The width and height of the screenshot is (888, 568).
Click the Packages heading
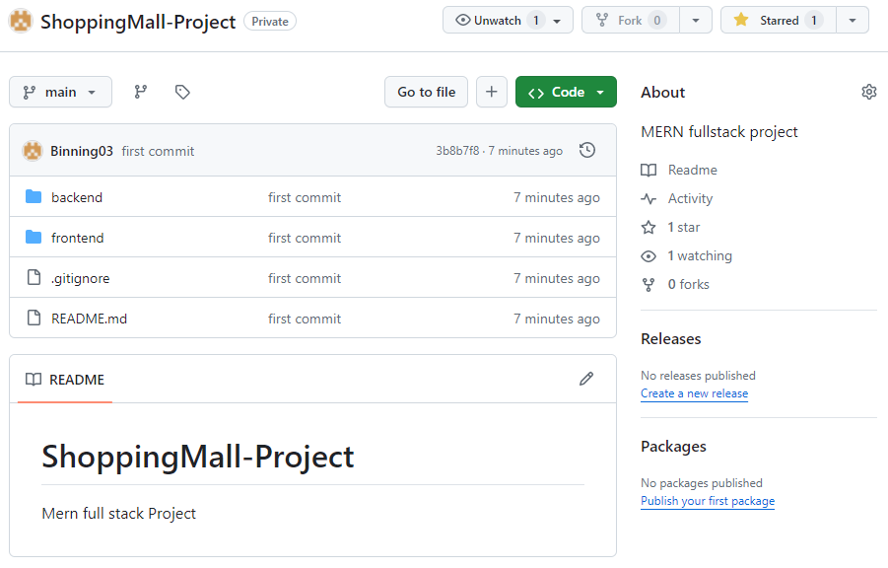pyautogui.click(x=673, y=447)
